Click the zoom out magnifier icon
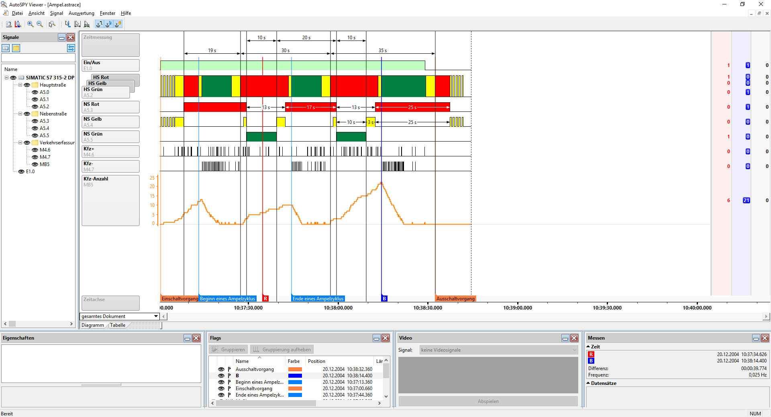This screenshot has width=771, height=417. (x=40, y=24)
